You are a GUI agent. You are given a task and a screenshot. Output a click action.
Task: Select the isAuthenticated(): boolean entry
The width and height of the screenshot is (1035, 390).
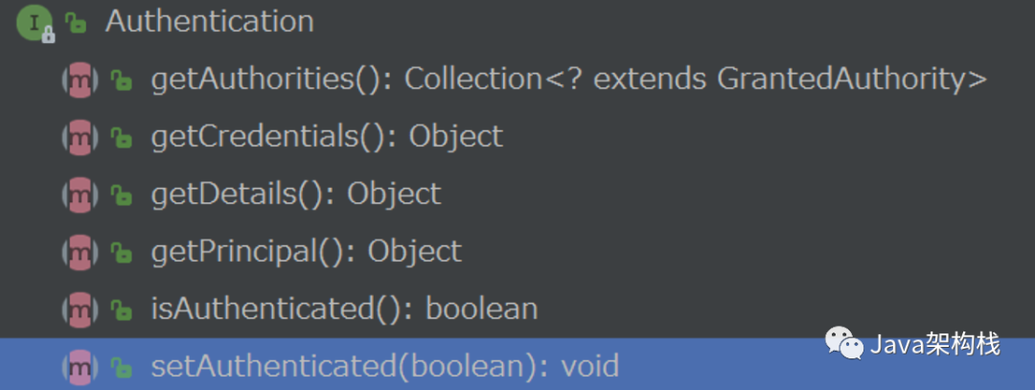[343, 309]
